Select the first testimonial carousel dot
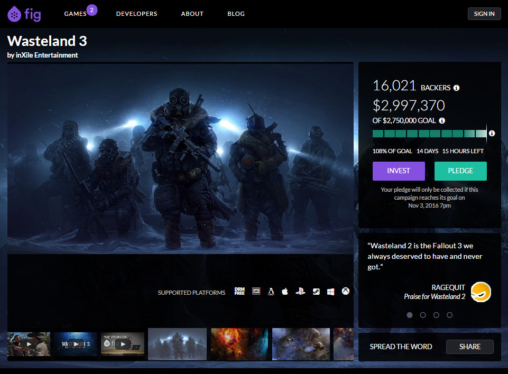This screenshot has height=374, width=508. pyautogui.click(x=410, y=315)
